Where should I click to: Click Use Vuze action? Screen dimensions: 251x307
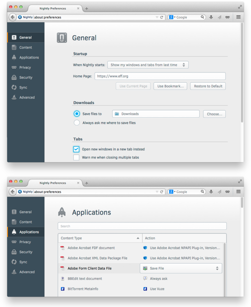click(x=154, y=289)
